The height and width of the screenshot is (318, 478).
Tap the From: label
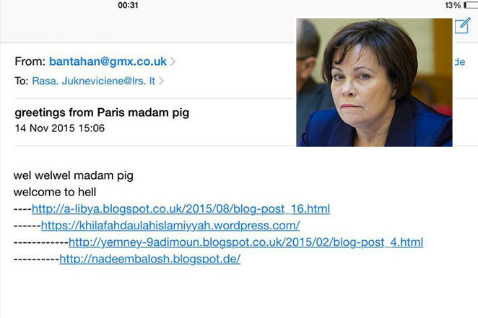point(30,61)
